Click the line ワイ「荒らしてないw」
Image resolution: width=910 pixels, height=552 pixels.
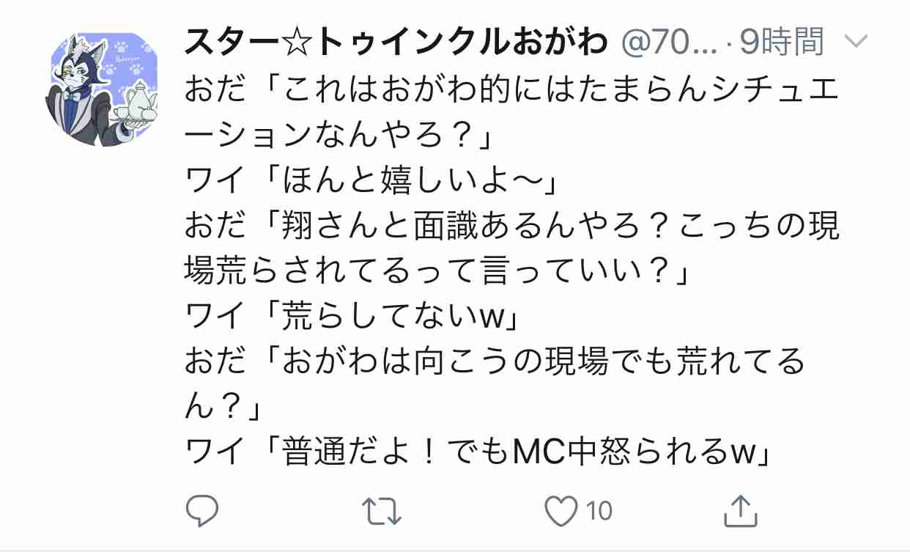[352, 315]
